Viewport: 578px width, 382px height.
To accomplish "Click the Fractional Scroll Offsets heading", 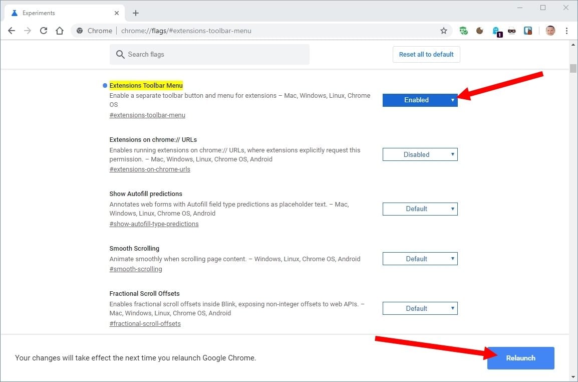I will 144,293.
